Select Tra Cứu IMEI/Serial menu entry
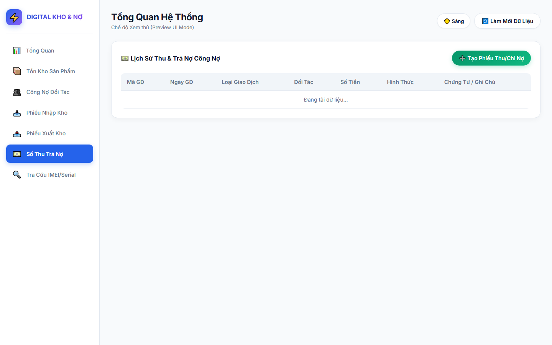This screenshot has width=552, height=345. point(49,175)
